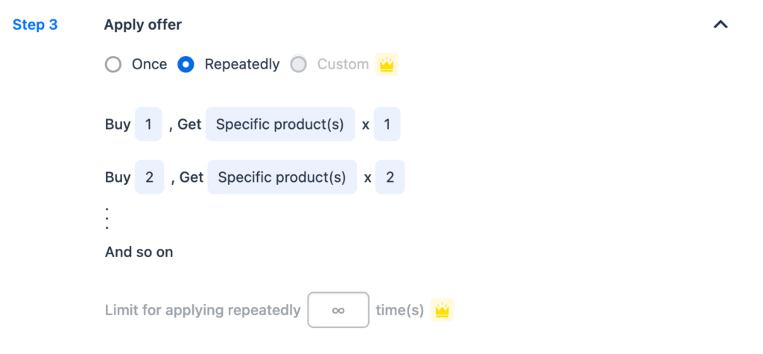Click the crown icon beside time(s)

(x=442, y=310)
